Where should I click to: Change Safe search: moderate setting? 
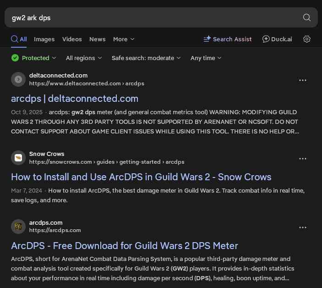coord(146,58)
